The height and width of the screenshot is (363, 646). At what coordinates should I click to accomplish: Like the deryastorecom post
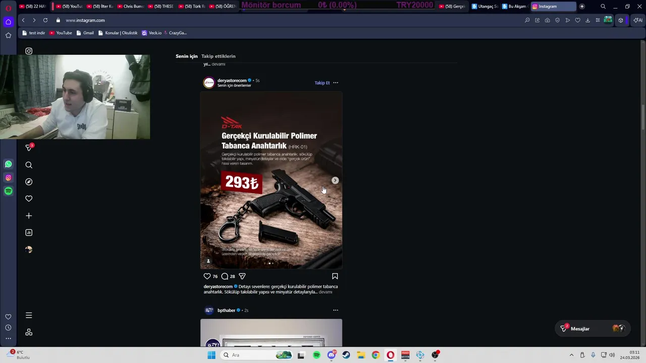[207, 276]
